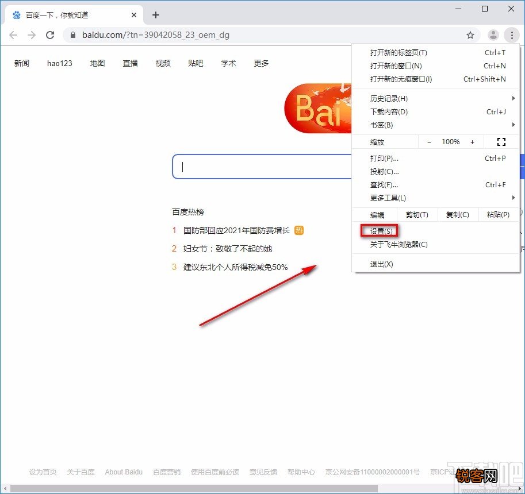Select 打开新的窗口(N) menu item
The image size is (525, 494).
pos(436,66)
